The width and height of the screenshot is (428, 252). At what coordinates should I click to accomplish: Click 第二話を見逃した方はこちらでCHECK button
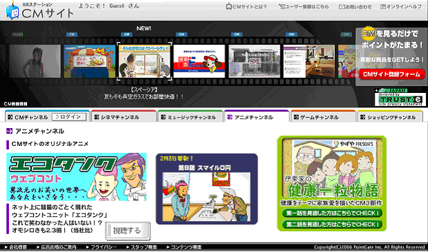pyautogui.click(x=332, y=224)
